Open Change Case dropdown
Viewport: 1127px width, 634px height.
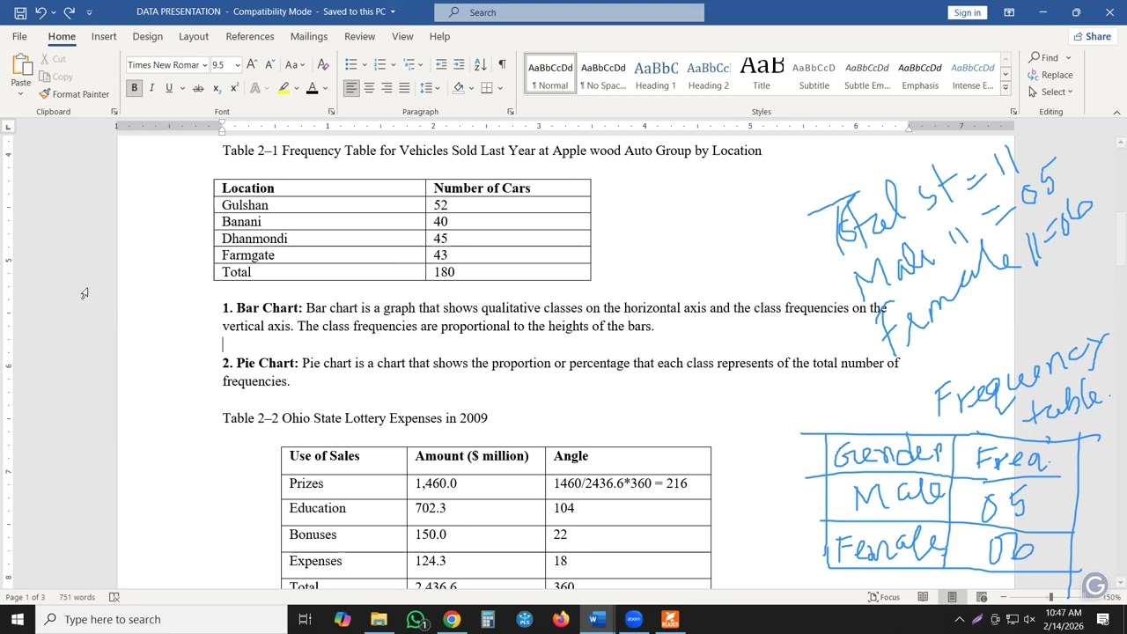point(295,64)
